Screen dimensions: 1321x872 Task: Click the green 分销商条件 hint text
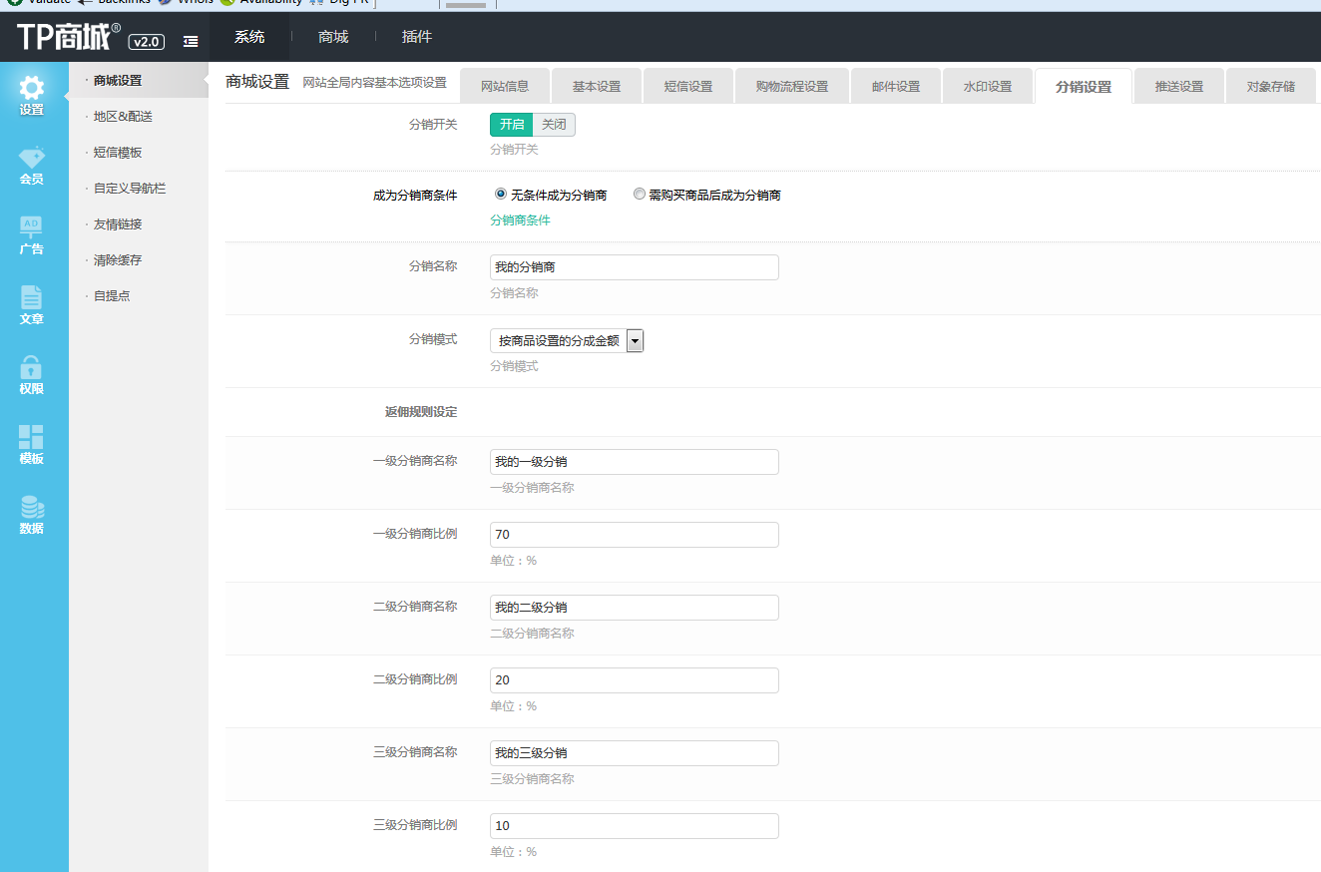click(x=520, y=220)
